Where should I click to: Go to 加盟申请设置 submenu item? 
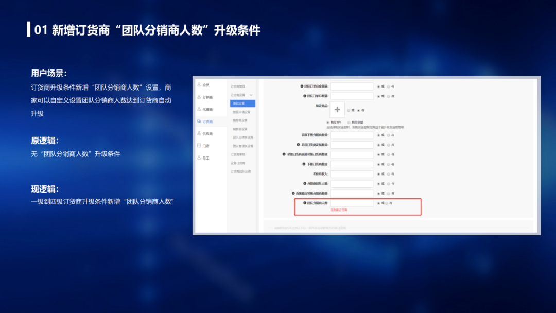pyautogui.click(x=241, y=112)
